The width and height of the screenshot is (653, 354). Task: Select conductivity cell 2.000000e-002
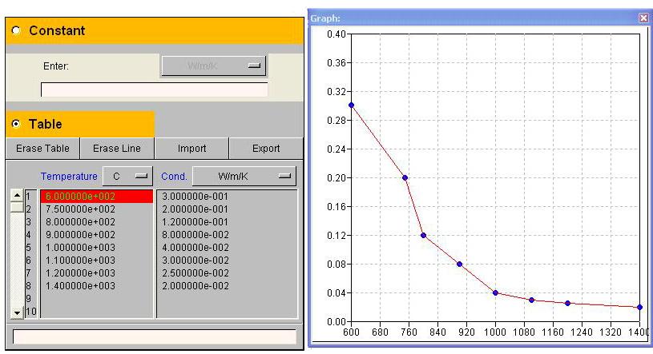point(228,286)
